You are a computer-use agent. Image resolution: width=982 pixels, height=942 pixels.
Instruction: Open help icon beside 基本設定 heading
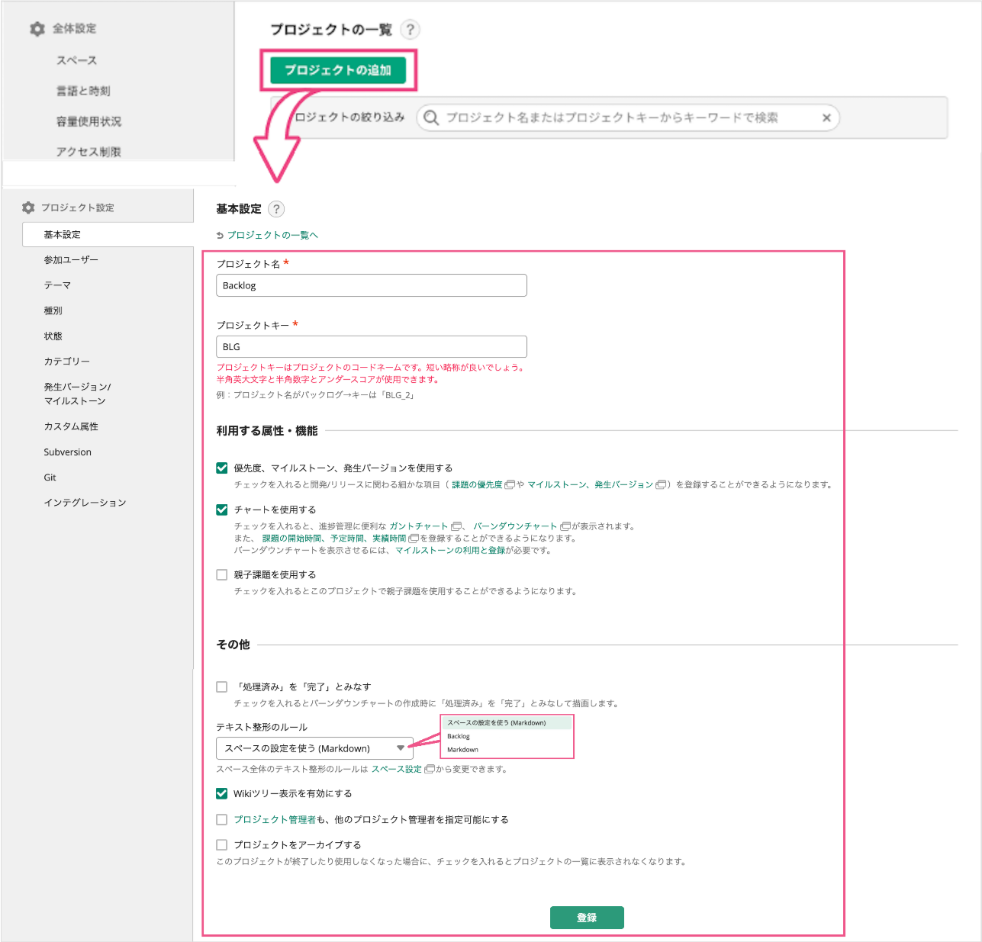(x=276, y=209)
